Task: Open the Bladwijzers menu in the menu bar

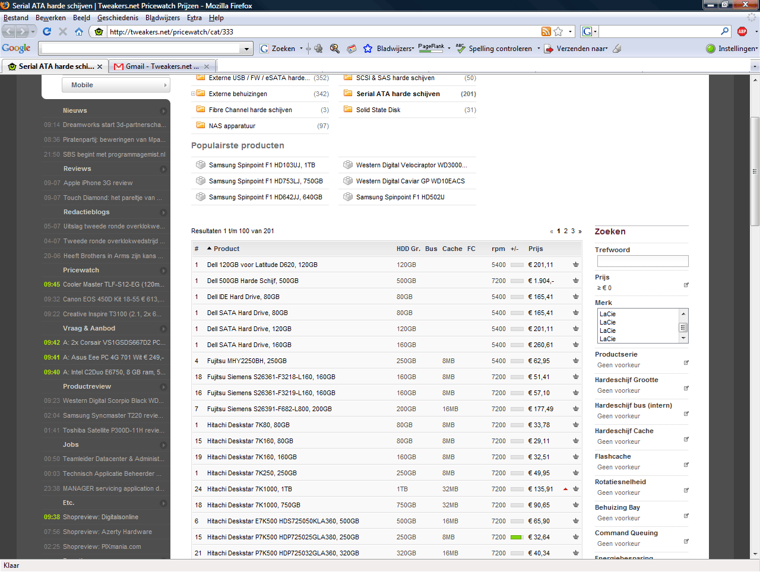Action: 163,18
